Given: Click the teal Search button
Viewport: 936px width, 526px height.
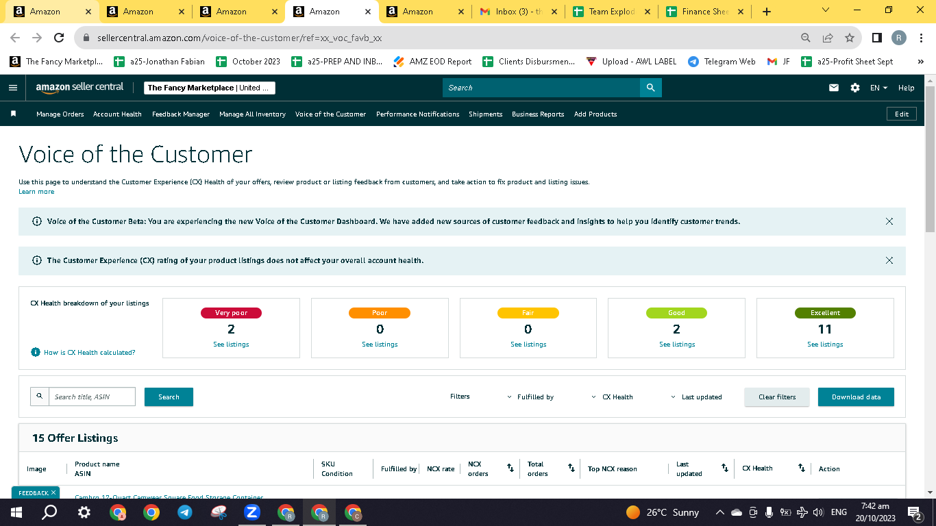Looking at the screenshot, I should pos(169,397).
